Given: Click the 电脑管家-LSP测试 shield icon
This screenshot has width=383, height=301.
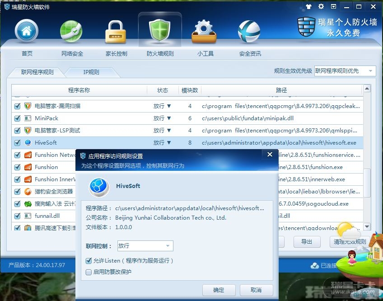Looking at the screenshot, I should pos(28,130).
